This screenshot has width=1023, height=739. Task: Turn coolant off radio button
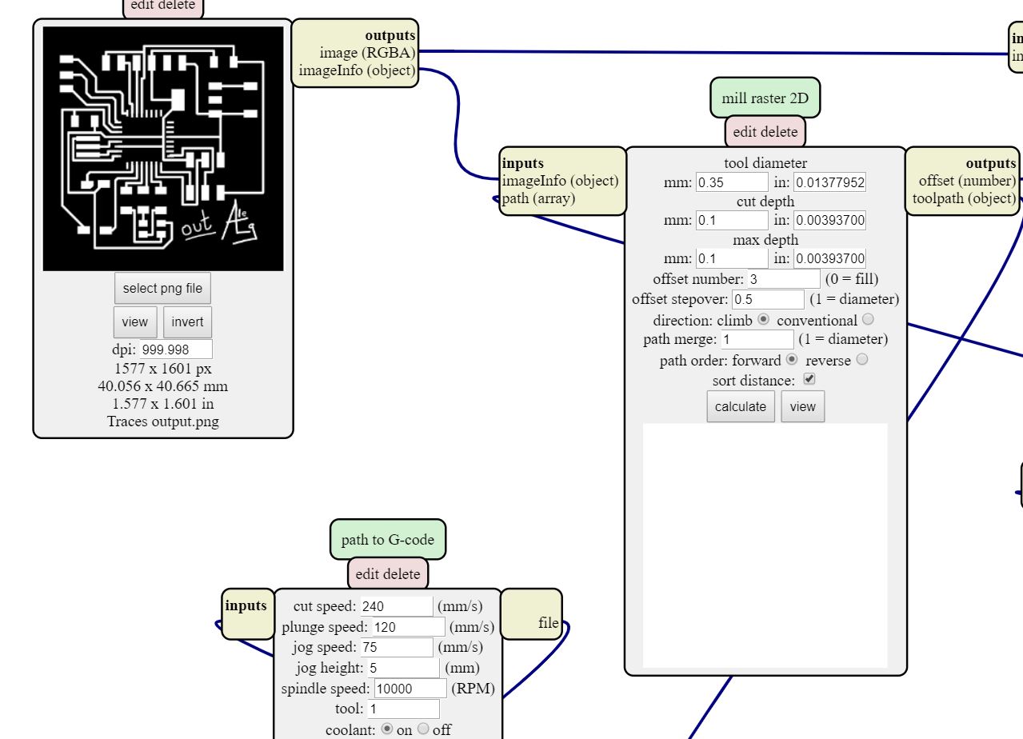(x=423, y=729)
